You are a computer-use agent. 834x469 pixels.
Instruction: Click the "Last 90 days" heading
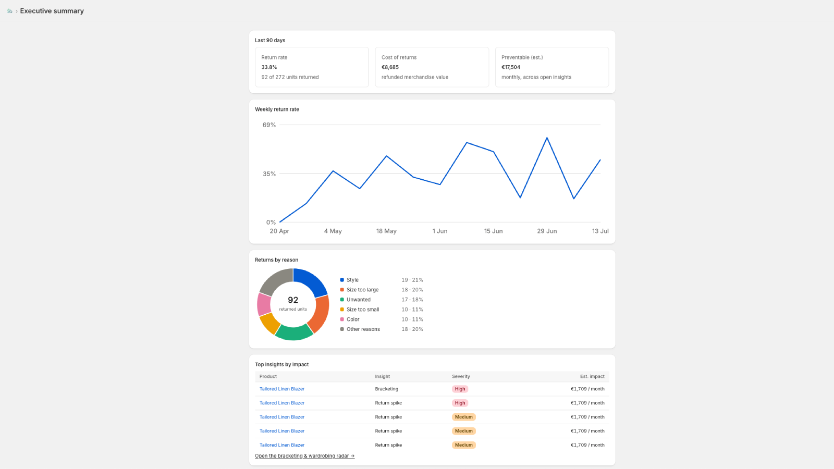(x=270, y=40)
